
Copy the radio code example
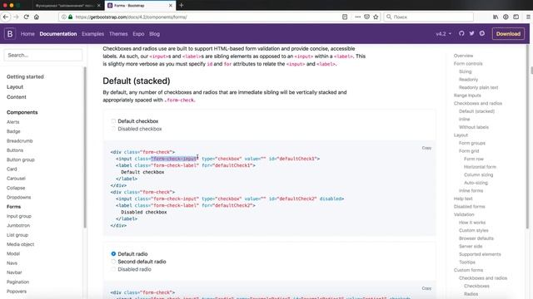tap(426, 288)
